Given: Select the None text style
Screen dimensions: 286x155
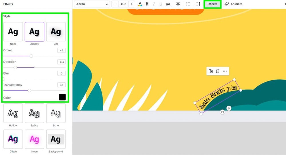Looking at the screenshot, I should 13,32.
